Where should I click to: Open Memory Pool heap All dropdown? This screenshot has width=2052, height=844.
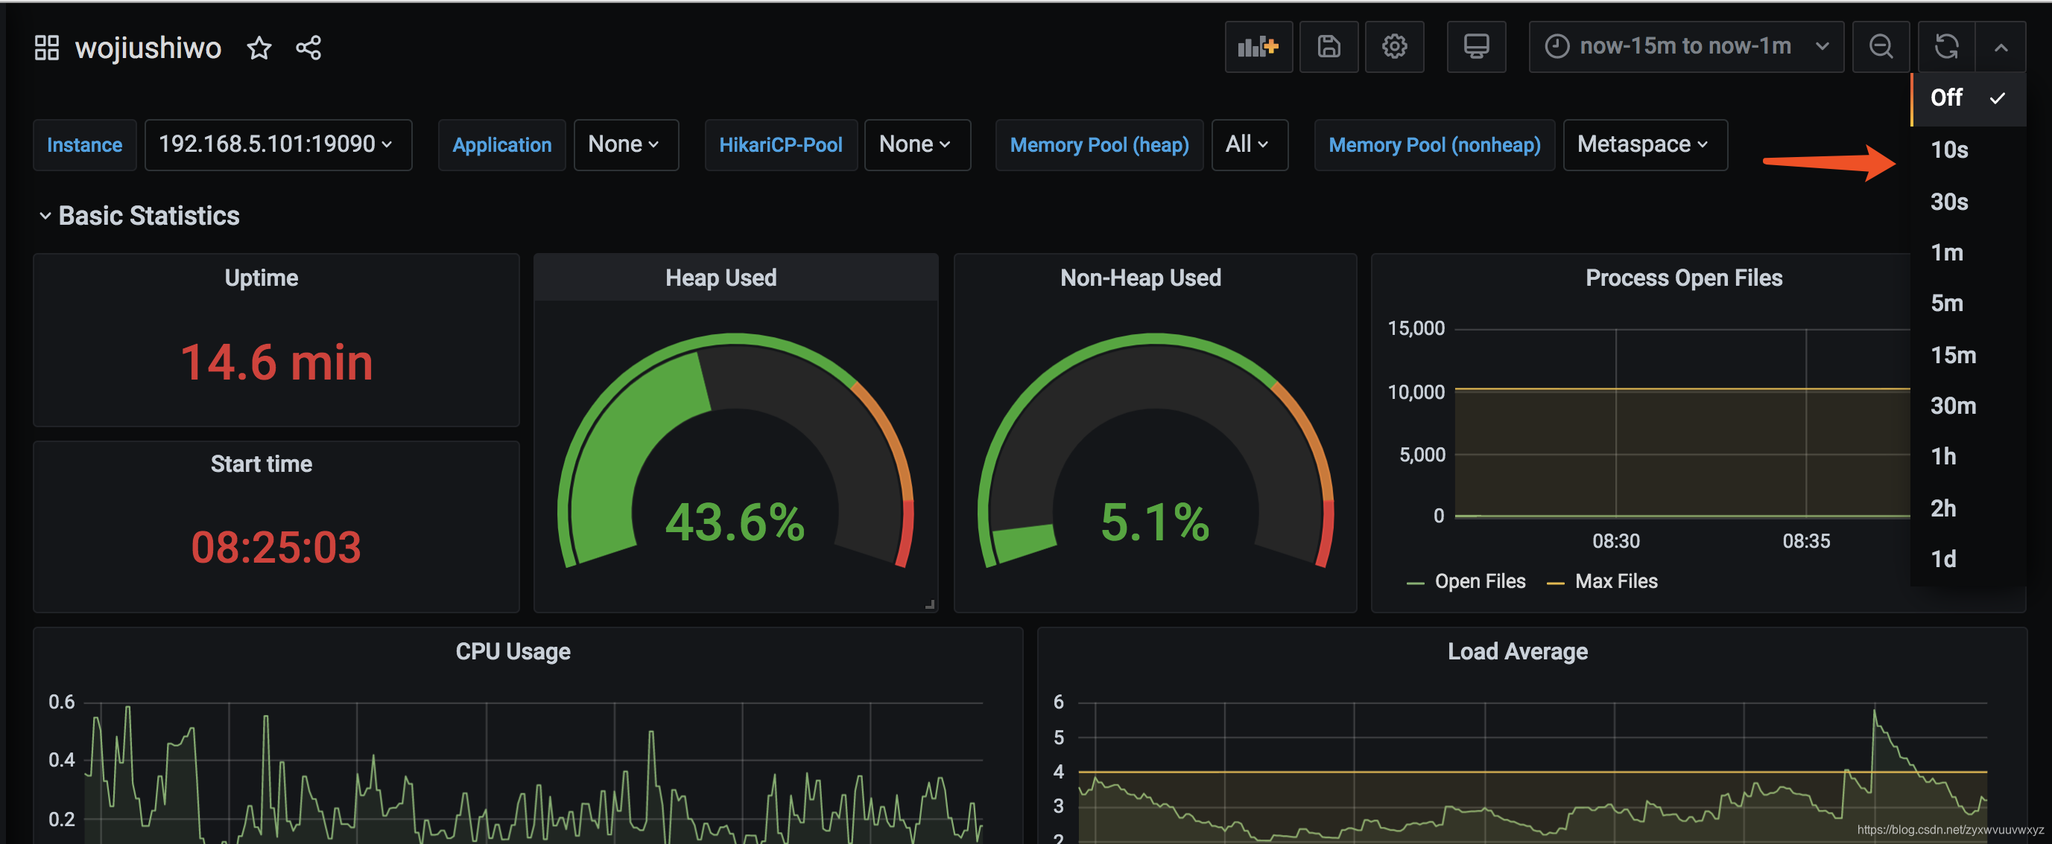[1249, 145]
